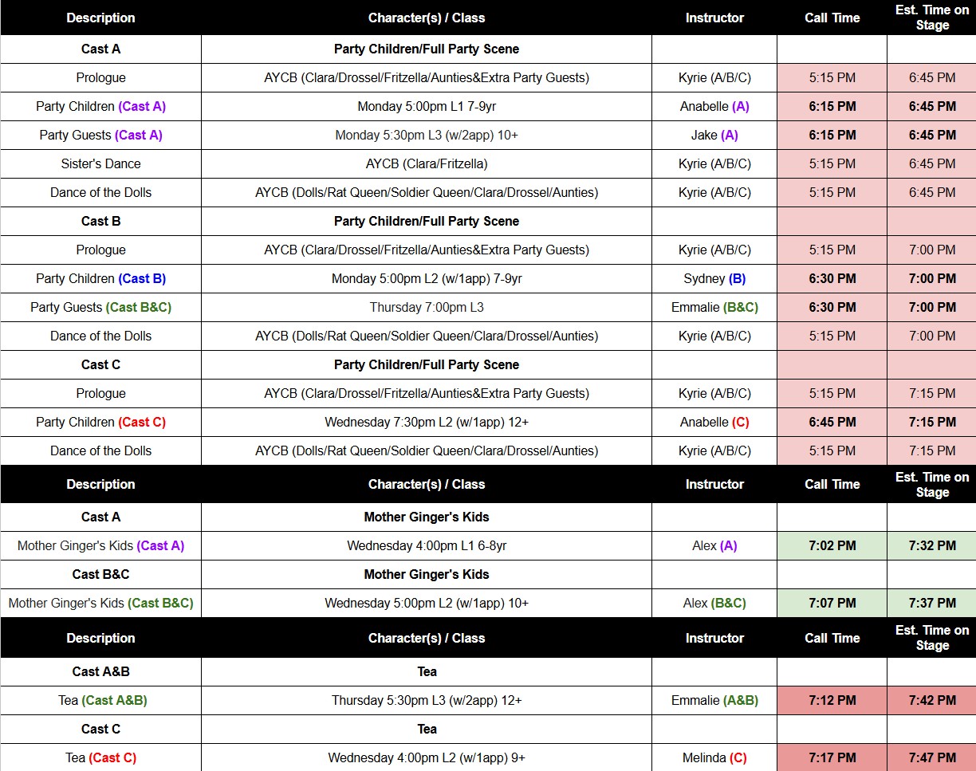976x771 pixels.
Task: Select the Wednesday 7:30pm L2 class cell
Action: pyautogui.click(x=426, y=423)
